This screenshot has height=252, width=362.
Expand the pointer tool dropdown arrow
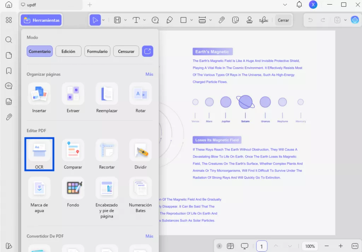click(104, 20)
